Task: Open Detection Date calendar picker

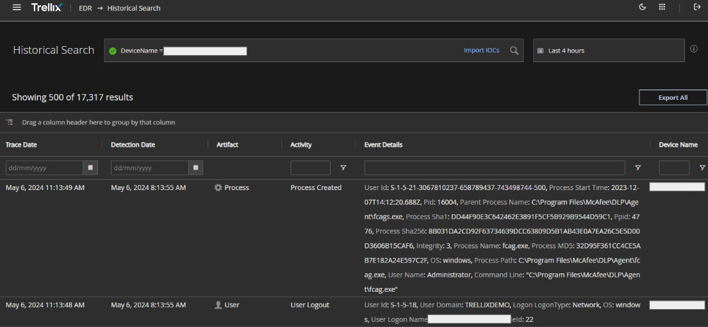Action: pos(196,168)
